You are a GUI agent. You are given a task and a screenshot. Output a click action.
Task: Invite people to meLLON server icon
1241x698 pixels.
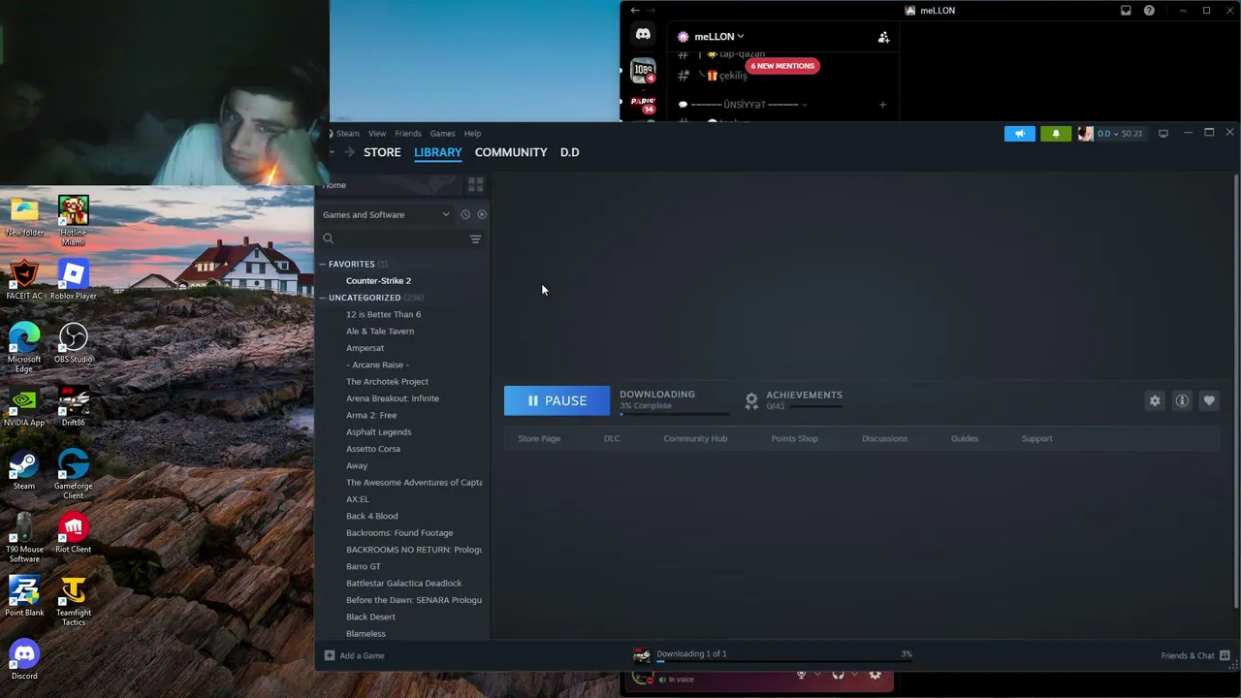(883, 37)
